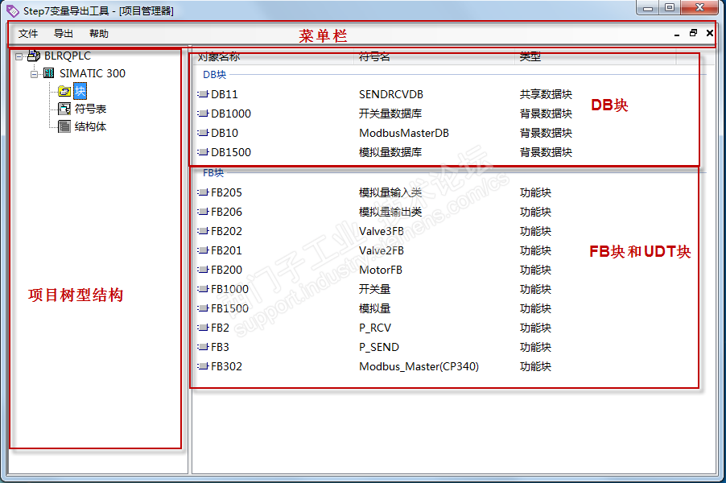Click the DB10 block icon
726x483 pixels.
[x=203, y=133]
